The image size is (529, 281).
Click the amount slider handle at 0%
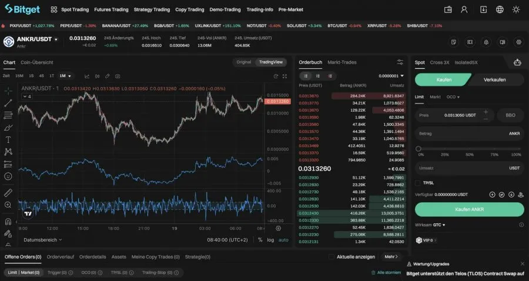click(x=418, y=149)
